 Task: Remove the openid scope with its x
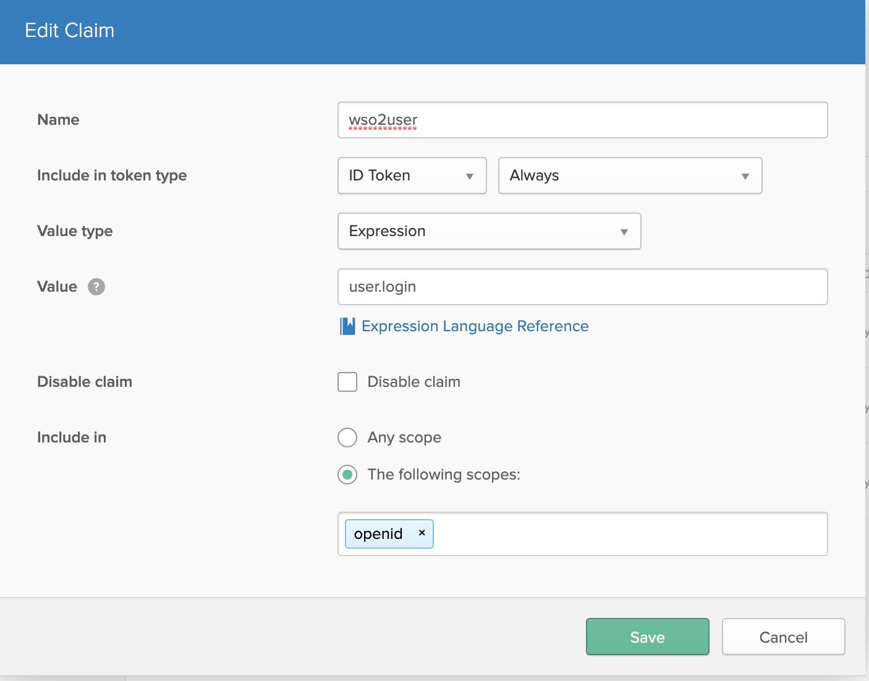[x=422, y=533]
